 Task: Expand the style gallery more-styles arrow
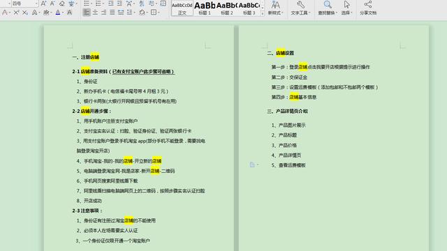point(263,13)
